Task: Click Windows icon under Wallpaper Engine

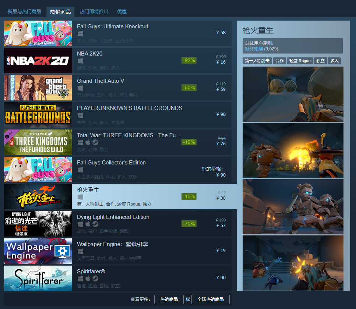Action: [80, 252]
